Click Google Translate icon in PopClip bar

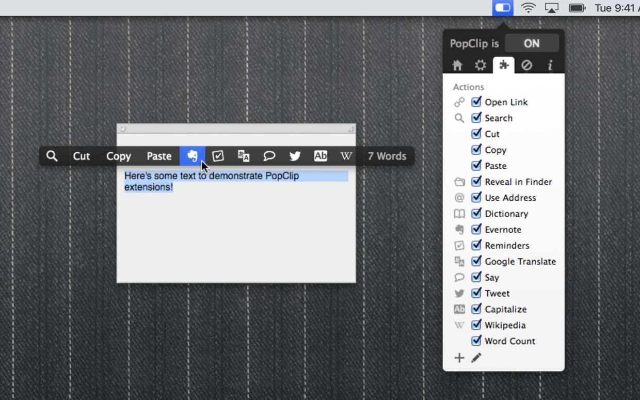[244, 156]
